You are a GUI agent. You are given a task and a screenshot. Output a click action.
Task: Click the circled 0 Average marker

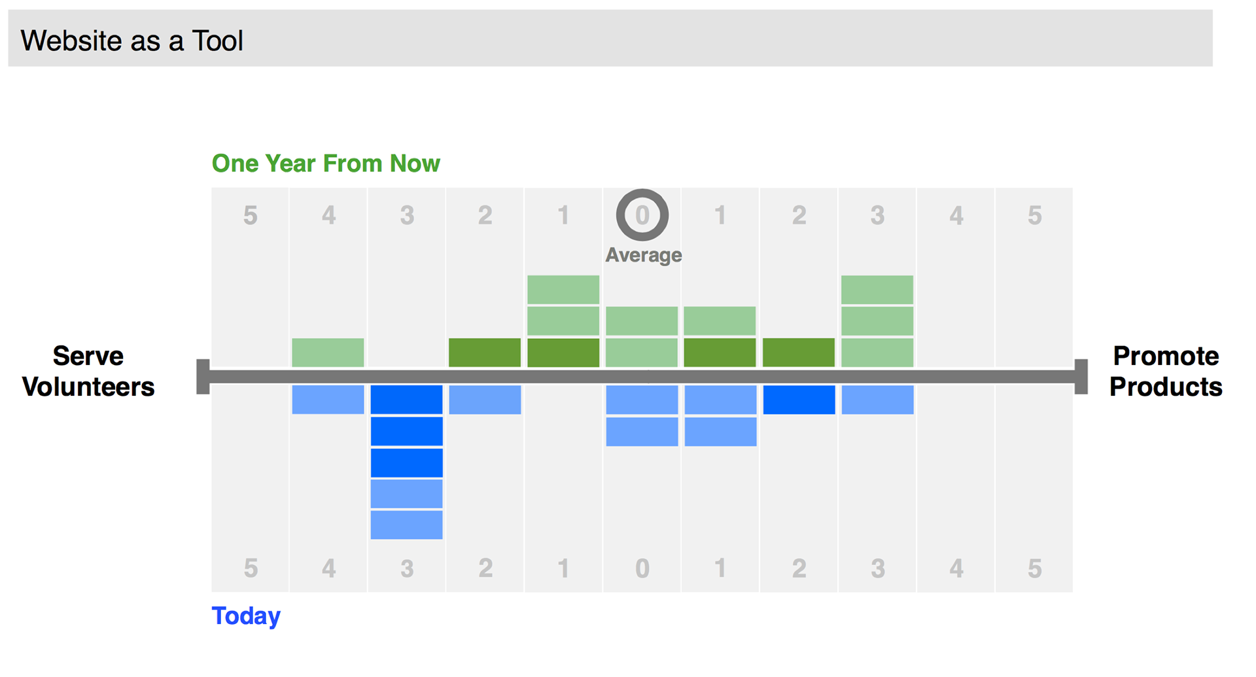coord(642,215)
